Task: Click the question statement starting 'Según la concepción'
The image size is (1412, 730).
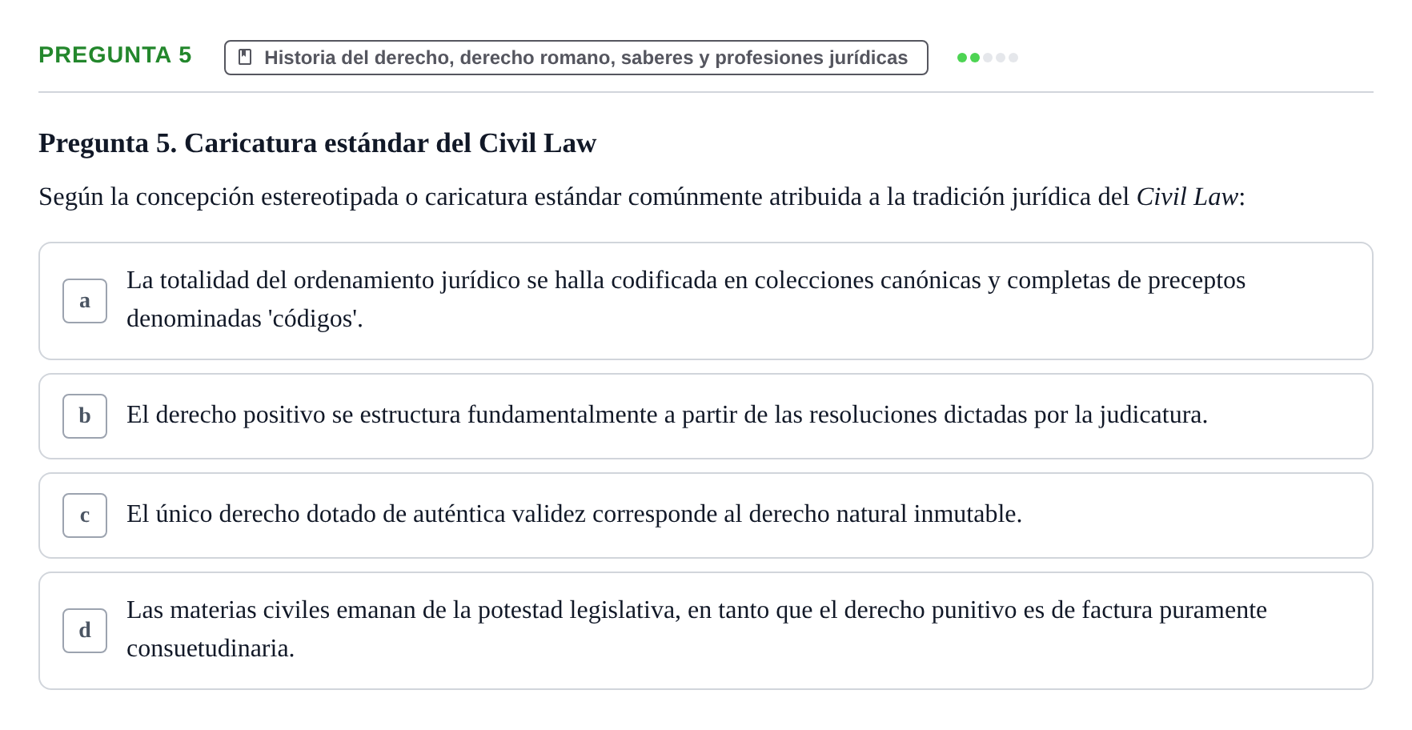Action: pos(642,197)
